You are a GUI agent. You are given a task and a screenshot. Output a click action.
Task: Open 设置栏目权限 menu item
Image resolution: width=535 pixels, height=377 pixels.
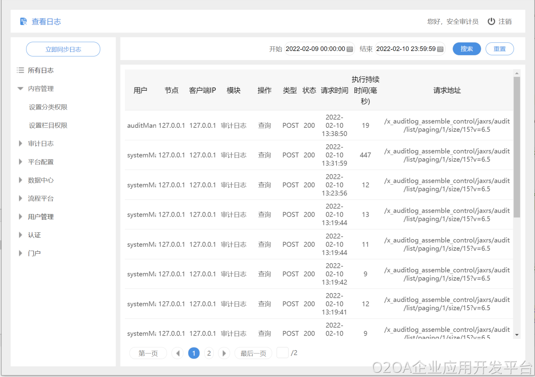pos(48,125)
